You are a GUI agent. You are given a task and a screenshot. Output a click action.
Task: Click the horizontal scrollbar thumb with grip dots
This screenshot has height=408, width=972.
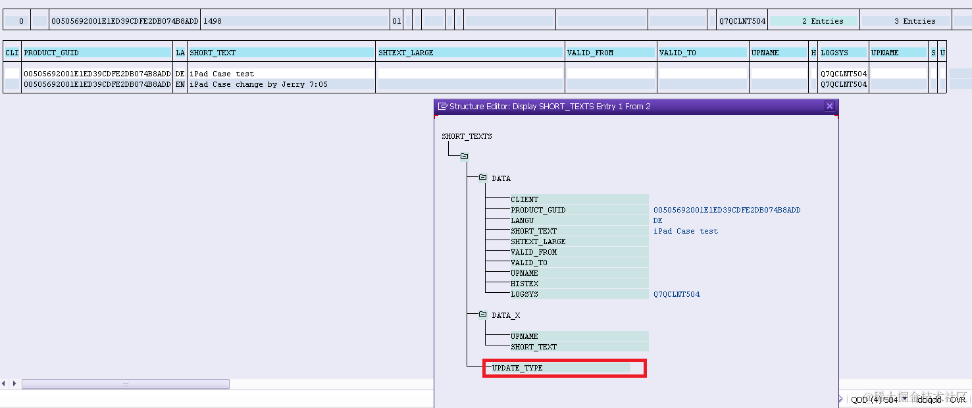[126, 384]
